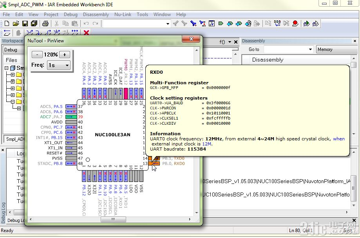
Task: Click the blue Find flashlight with plus icon
Action: 193,24
